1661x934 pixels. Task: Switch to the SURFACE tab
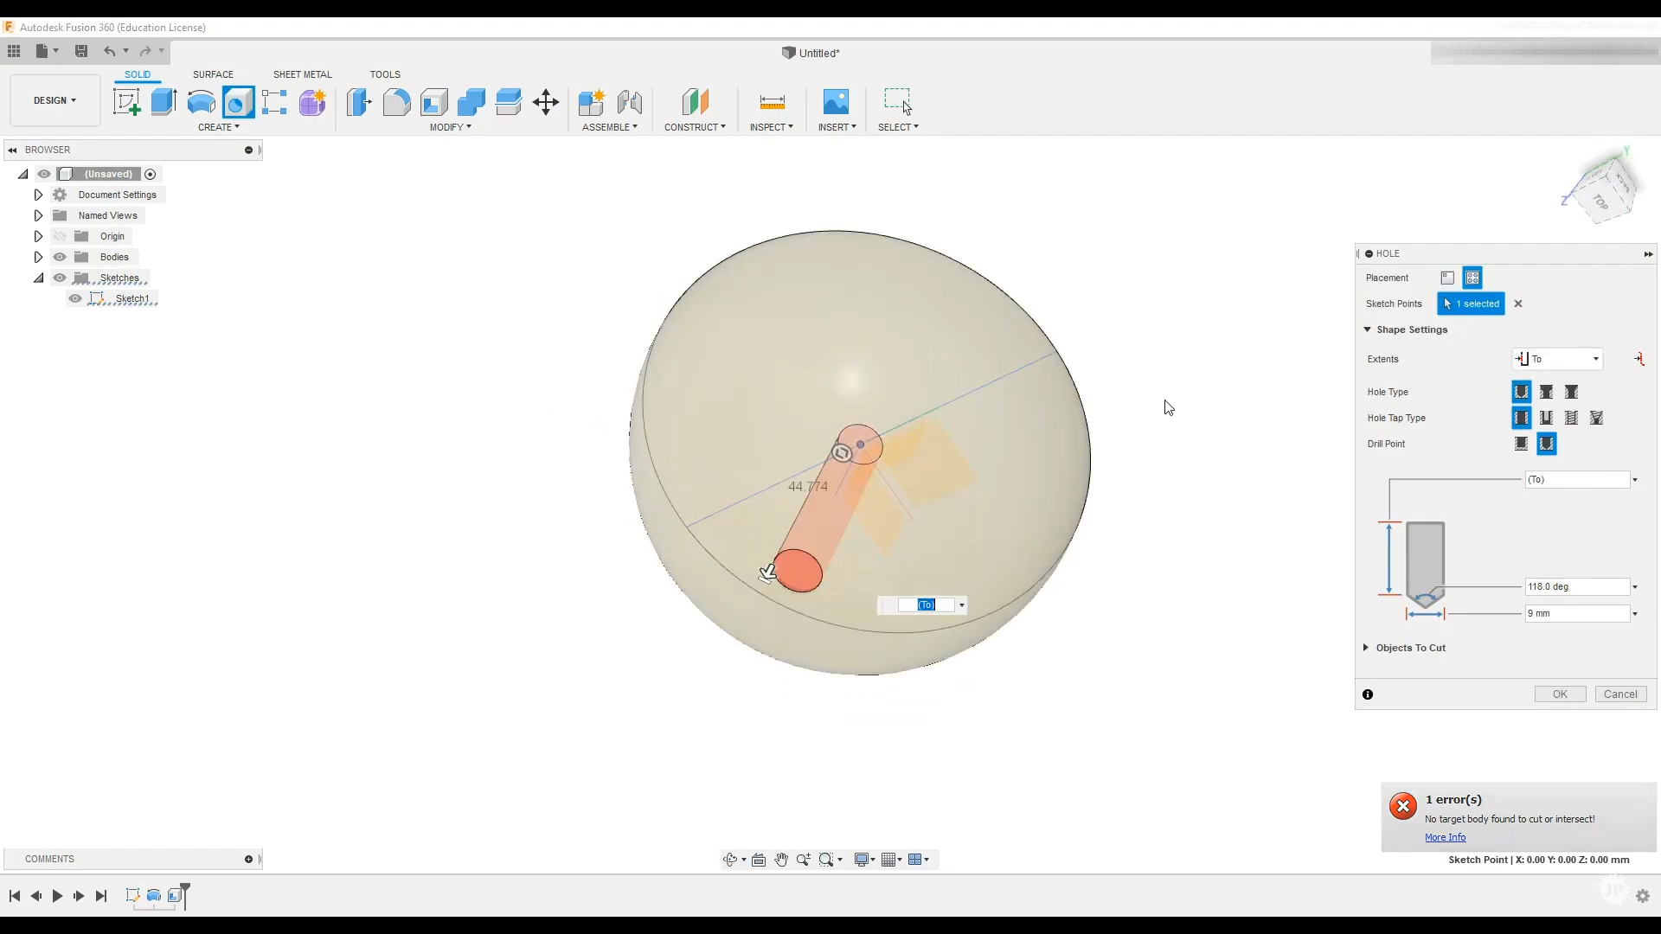coord(213,74)
